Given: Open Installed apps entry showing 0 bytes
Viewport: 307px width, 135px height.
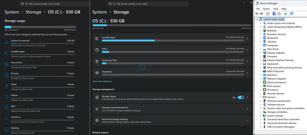Looking at the screenshot, I should 39,54.
